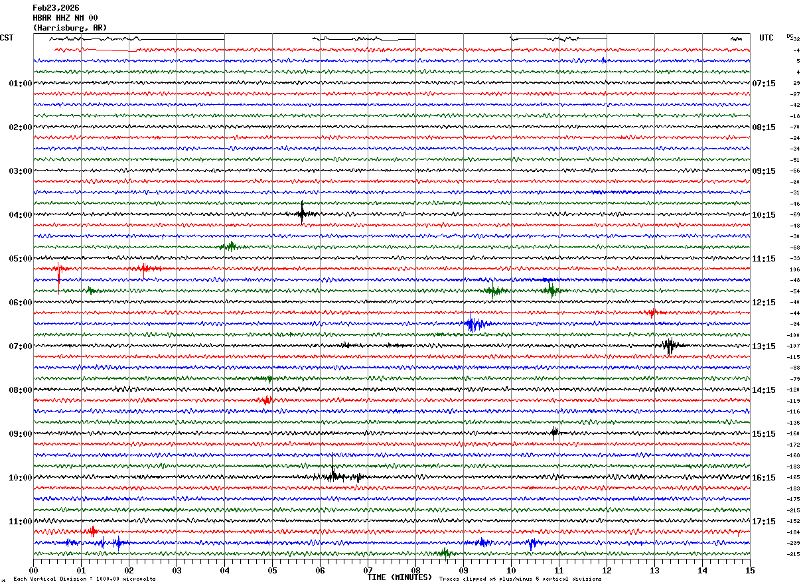Click minute 03 on the time axis
Screen dimensions: 803x588
[177, 570]
